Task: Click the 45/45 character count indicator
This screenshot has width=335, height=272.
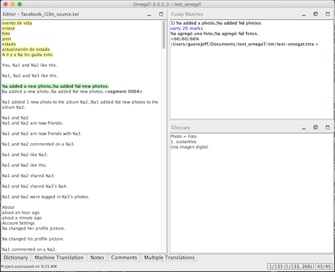Action: click(323, 266)
